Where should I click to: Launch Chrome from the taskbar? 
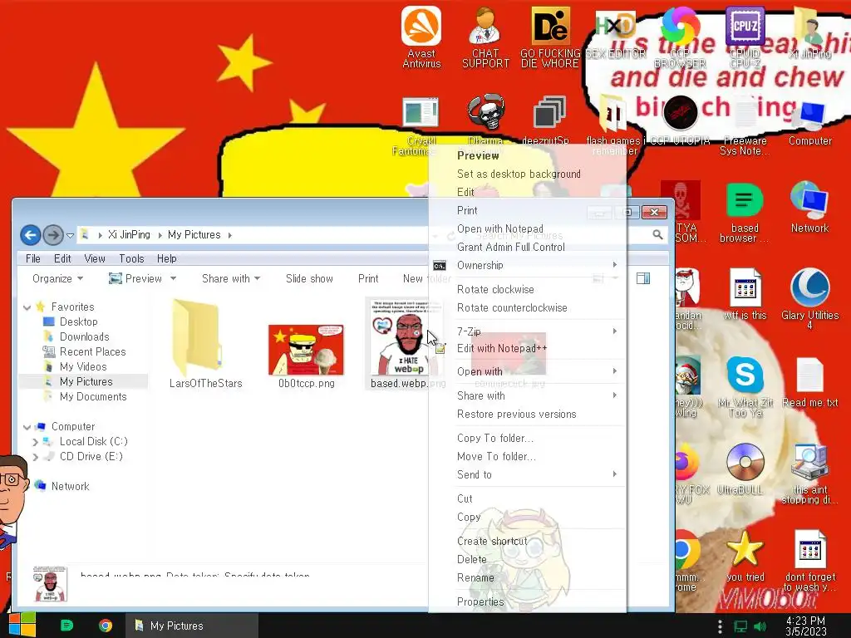106,626
